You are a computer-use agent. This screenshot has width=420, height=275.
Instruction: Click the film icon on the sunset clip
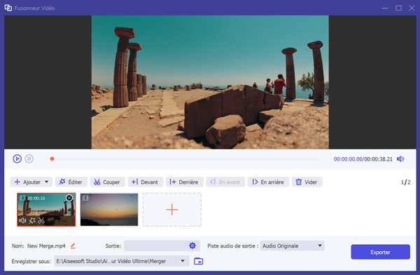tap(85, 199)
